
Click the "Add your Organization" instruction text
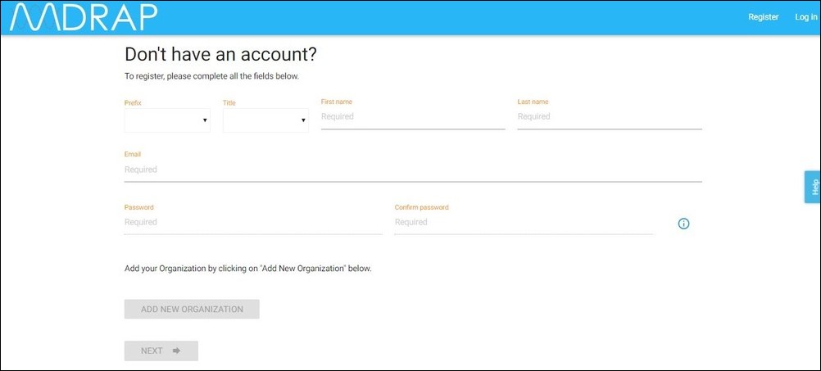click(248, 268)
